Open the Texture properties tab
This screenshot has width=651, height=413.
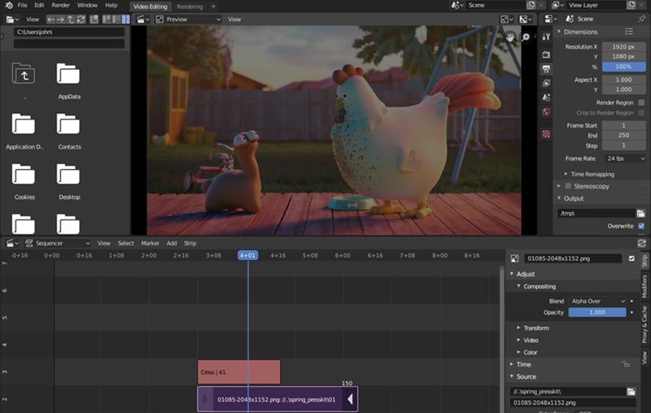[x=546, y=134]
